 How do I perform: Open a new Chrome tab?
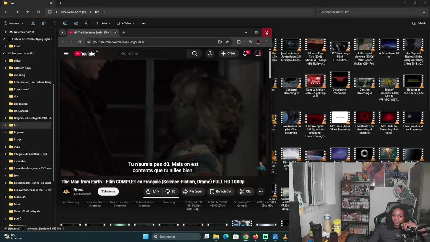pyautogui.click(x=124, y=32)
